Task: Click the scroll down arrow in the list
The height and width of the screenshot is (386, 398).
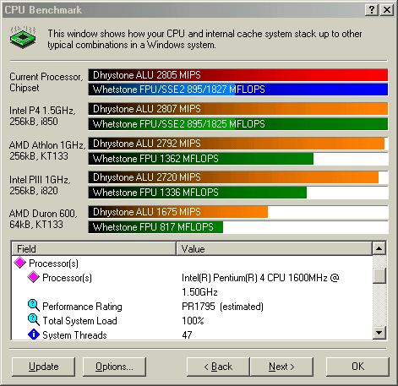Action: (379, 333)
